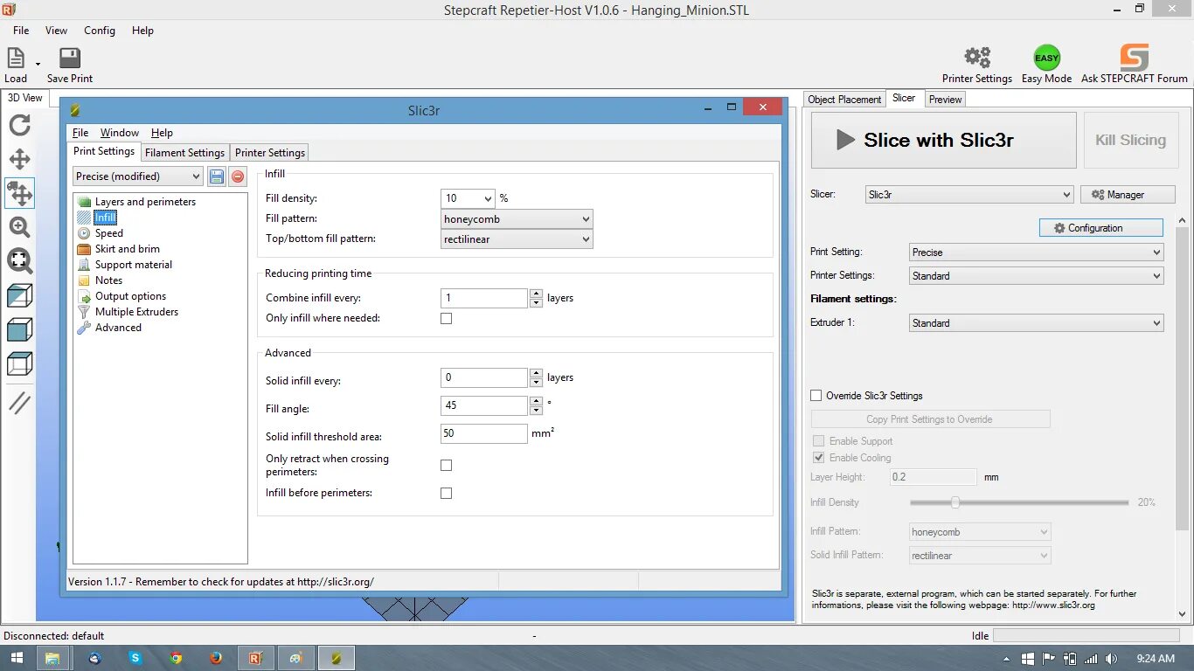The width and height of the screenshot is (1194, 671).
Task: Click the Slice with Slic3r button
Action: click(x=944, y=140)
